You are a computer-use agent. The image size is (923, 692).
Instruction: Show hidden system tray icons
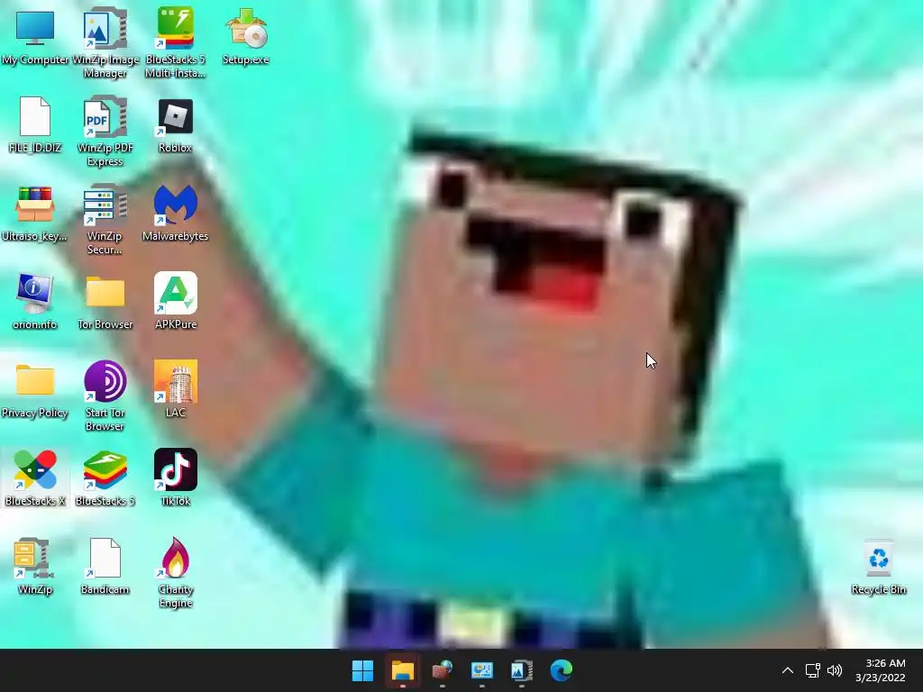[788, 670]
